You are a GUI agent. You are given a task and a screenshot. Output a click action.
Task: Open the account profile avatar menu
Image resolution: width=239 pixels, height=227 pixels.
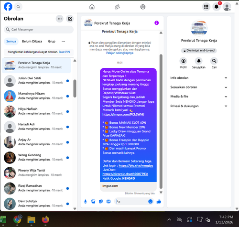click(x=227, y=7)
